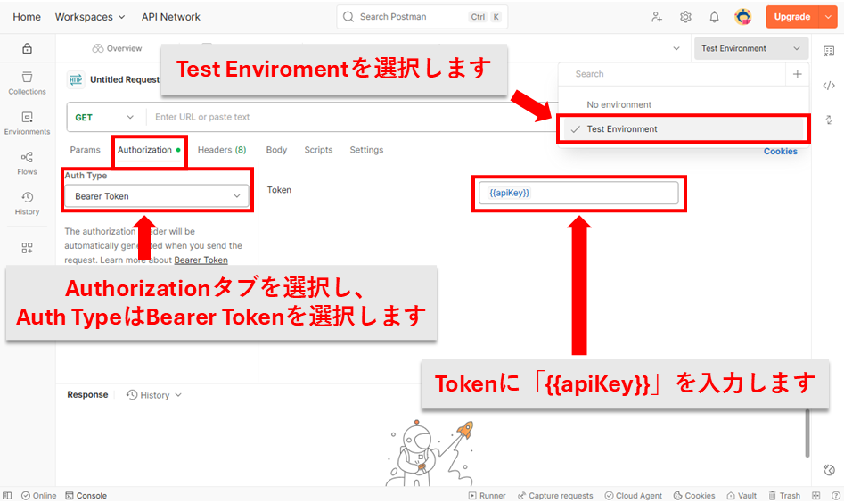Switch to the Settings tab
The height and width of the screenshot is (503, 844).
(366, 150)
